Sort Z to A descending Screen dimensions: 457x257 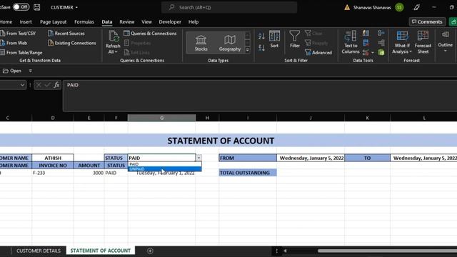pos(261,48)
